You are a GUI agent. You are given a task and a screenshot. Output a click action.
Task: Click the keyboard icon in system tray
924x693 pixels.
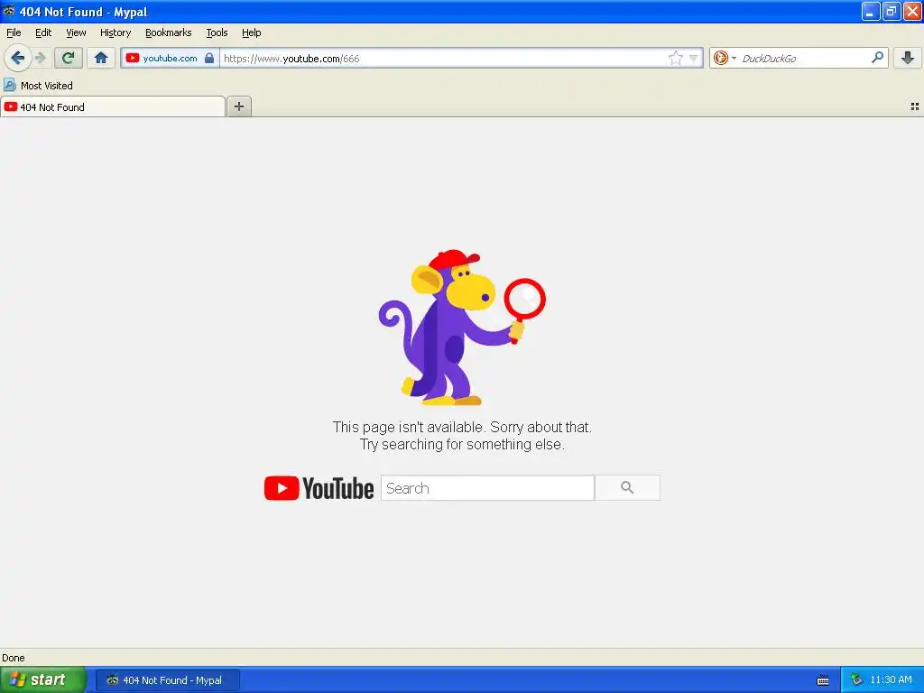coord(823,680)
